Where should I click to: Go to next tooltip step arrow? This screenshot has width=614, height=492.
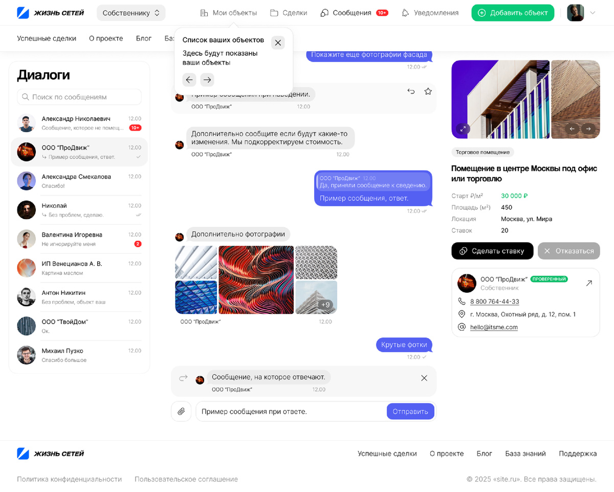click(207, 79)
